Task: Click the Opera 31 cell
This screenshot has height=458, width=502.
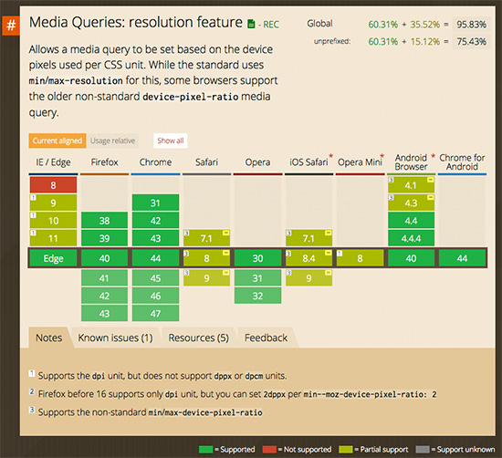Action: (x=257, y=277)
